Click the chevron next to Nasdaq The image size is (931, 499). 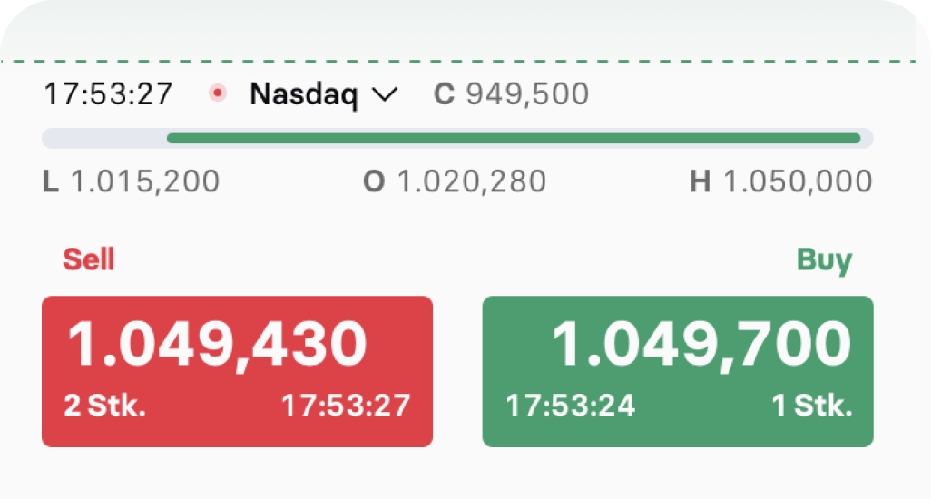click(x=385, y=94)
